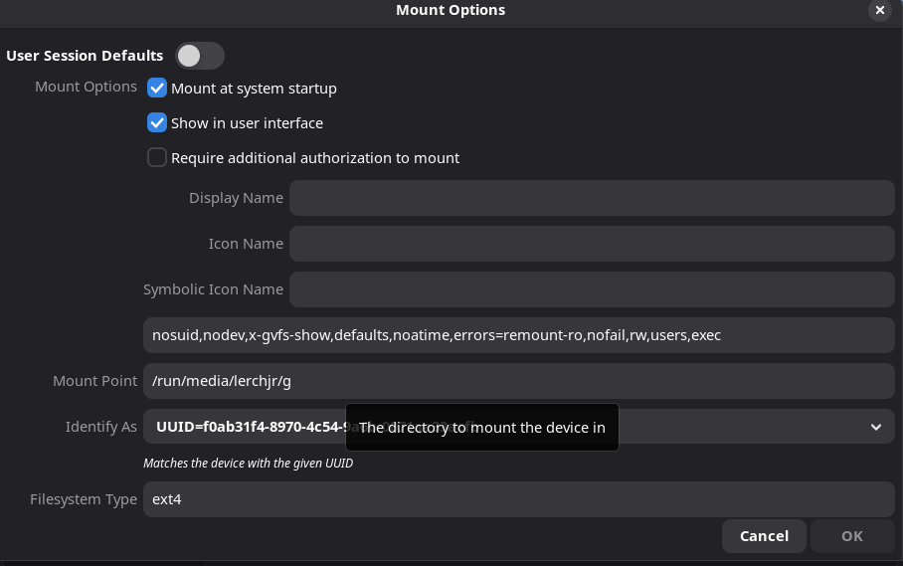Click the User Session Defaults label
This screenshot has width=903, height=566.
point(85,56)
